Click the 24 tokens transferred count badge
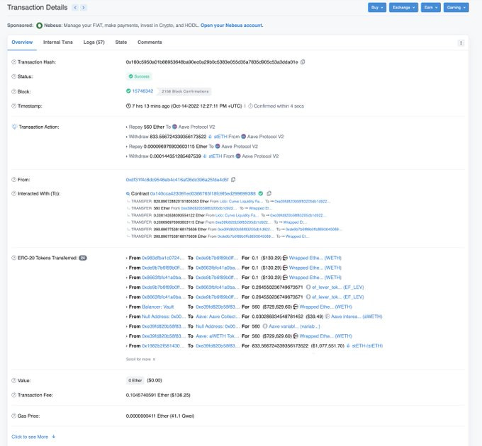The height and width of the screenshot is (446, 482). [x=83, y=258]
